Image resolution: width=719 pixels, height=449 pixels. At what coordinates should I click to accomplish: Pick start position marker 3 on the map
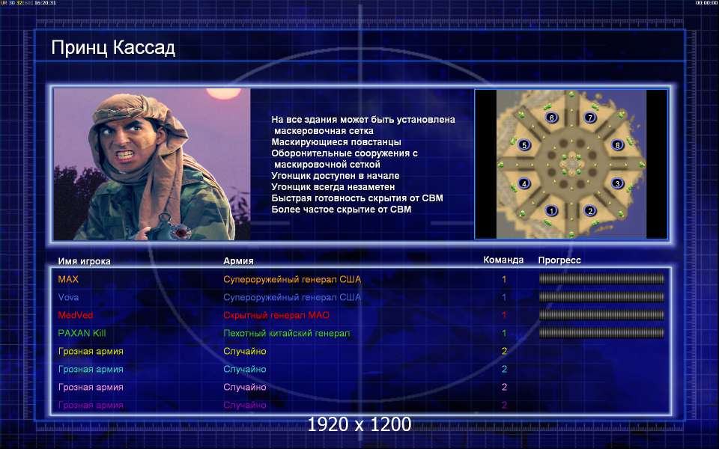(617, 184)
